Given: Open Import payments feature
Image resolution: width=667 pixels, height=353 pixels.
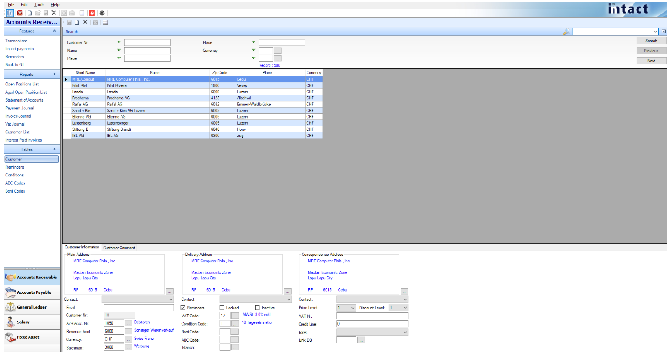Looking at the screenshot, I should pyautogui.click(x=19, y=49).
